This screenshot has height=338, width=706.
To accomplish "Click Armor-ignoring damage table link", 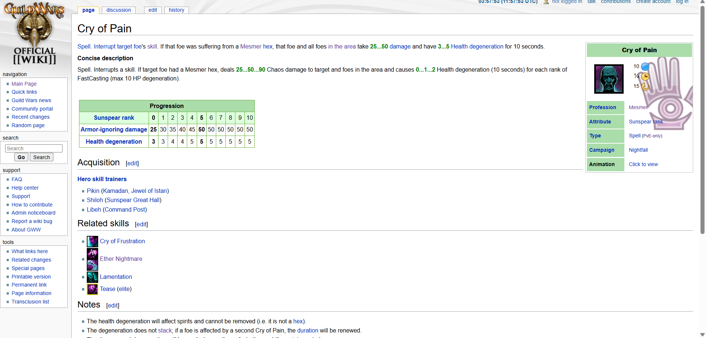I will [x=114, y=129].
